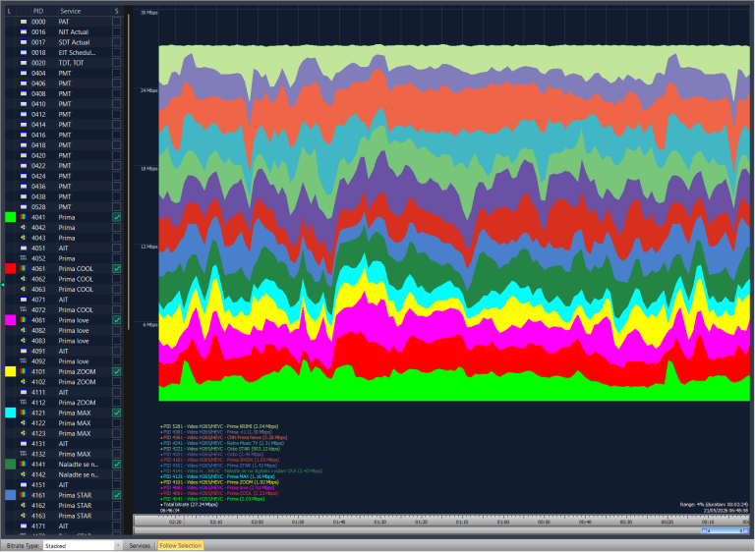The image size is (755, 552).
Task: Select the 0528 PMT row
Action: pyautogui.click(x=64, y=207)
